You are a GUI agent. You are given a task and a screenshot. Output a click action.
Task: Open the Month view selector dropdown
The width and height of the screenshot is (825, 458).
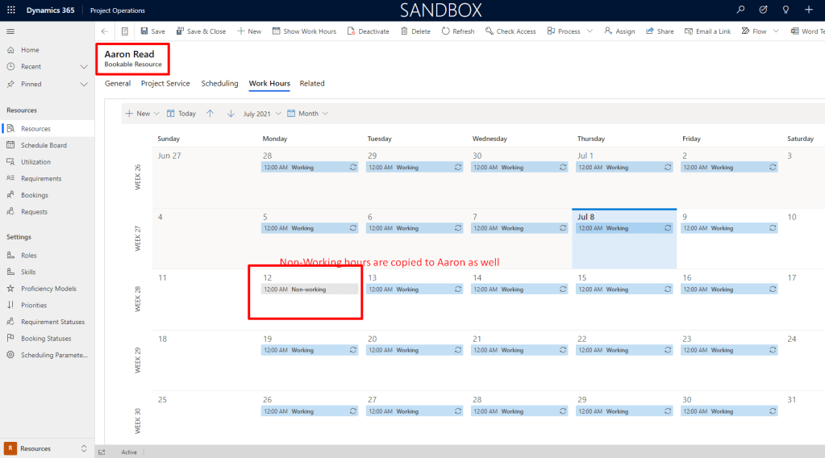[x=308, y=114]
